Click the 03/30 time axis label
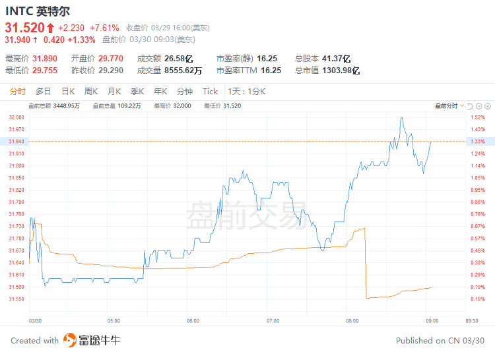The image size is (495, 354). tap(35, 321)
